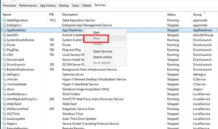The image size is (218, 129).
Task: Click 'Diagnostic Service Host' description
Action: pos(78,109)
